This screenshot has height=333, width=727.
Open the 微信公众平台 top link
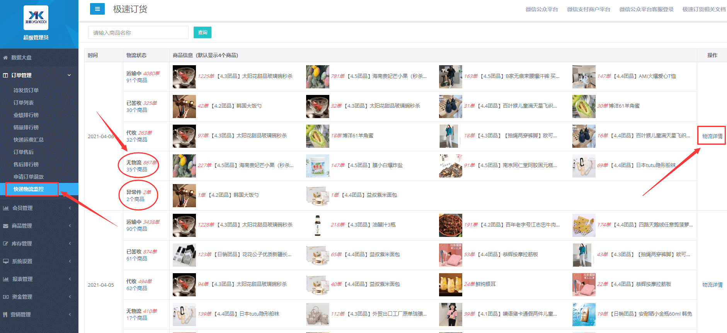541,9
